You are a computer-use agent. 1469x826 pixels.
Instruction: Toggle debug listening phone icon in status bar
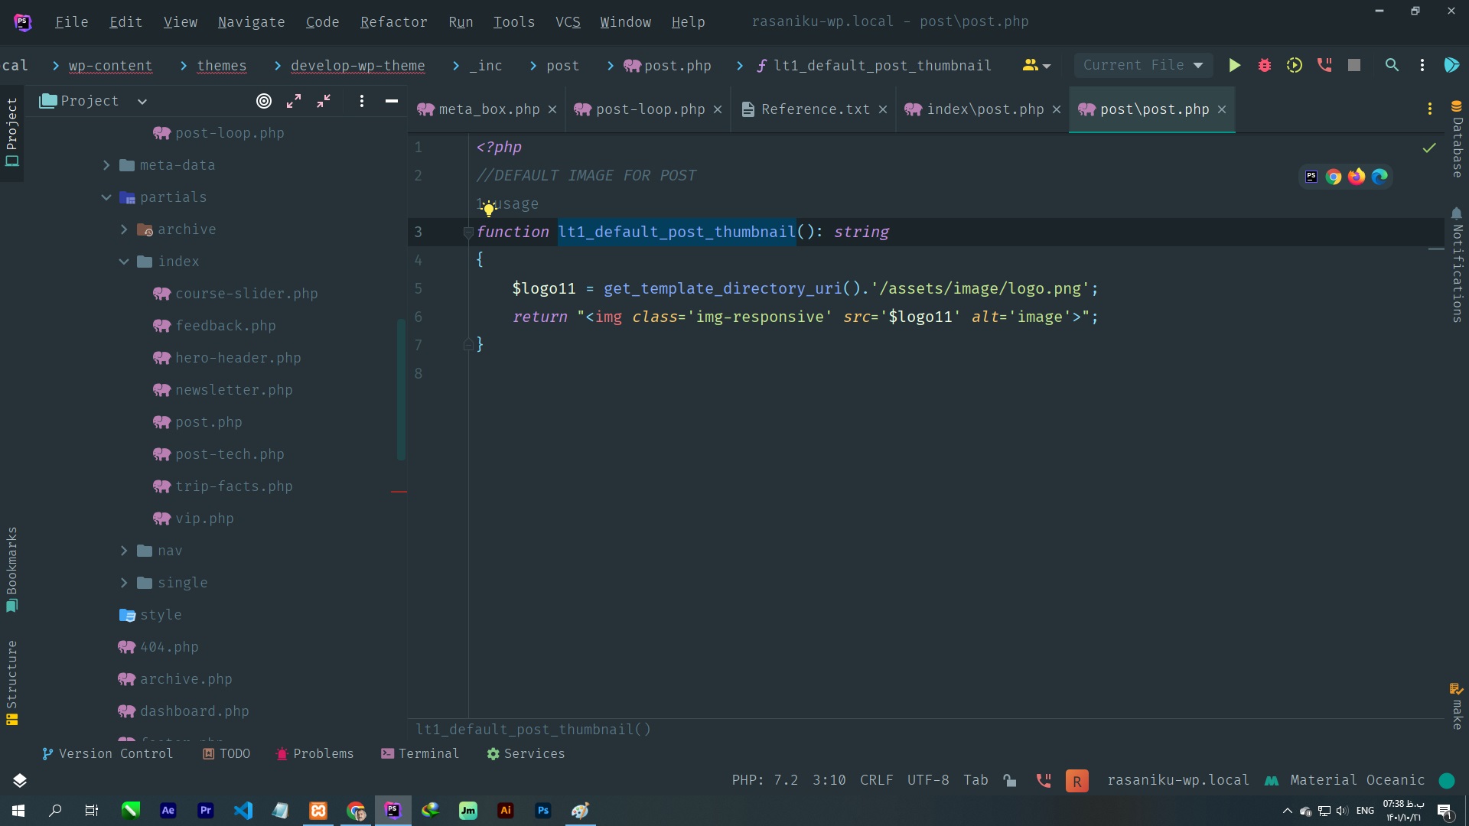point(1043,780)
